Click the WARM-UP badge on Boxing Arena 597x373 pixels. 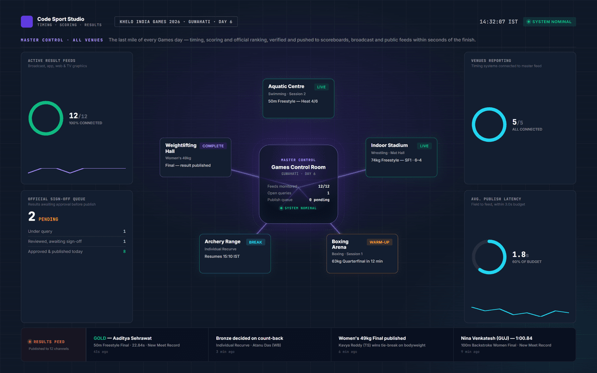[x=379, y=242]
